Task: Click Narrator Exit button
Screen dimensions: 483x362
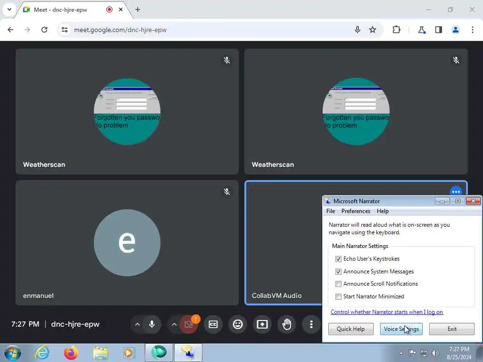Action: click(x=451, y=329)
